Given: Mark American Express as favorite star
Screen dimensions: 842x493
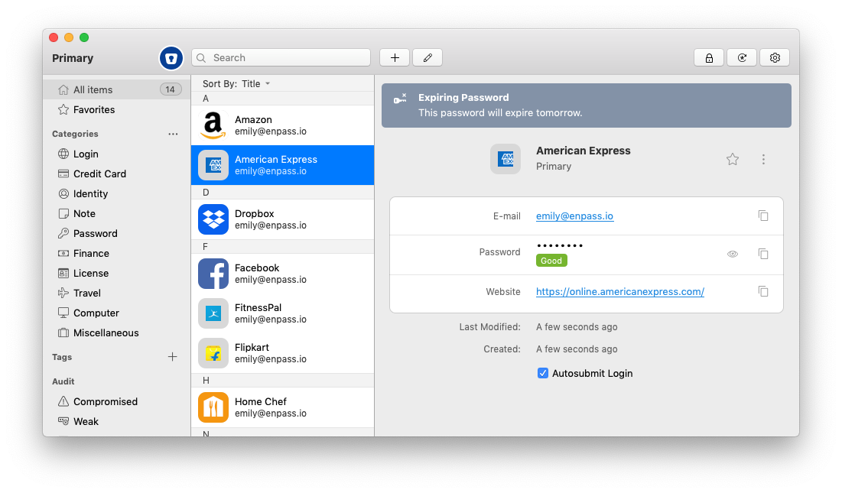Looking at the screenshot, I should tap(733, 159).
